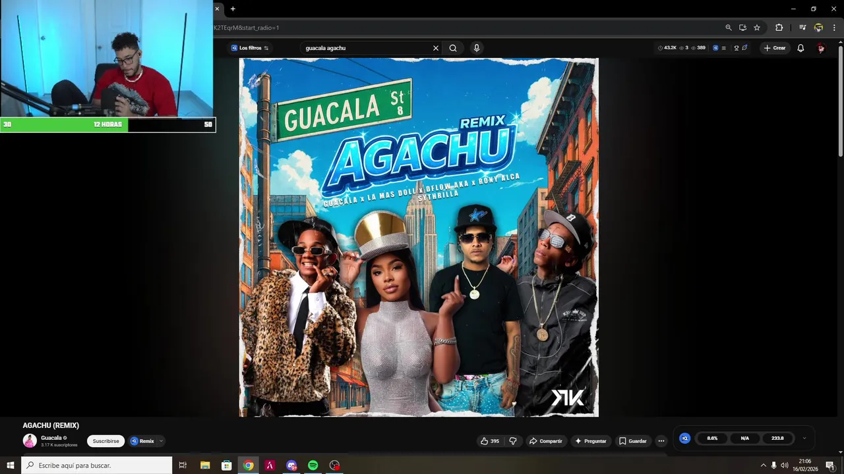Click the Compartir share button

coord(545,441)
